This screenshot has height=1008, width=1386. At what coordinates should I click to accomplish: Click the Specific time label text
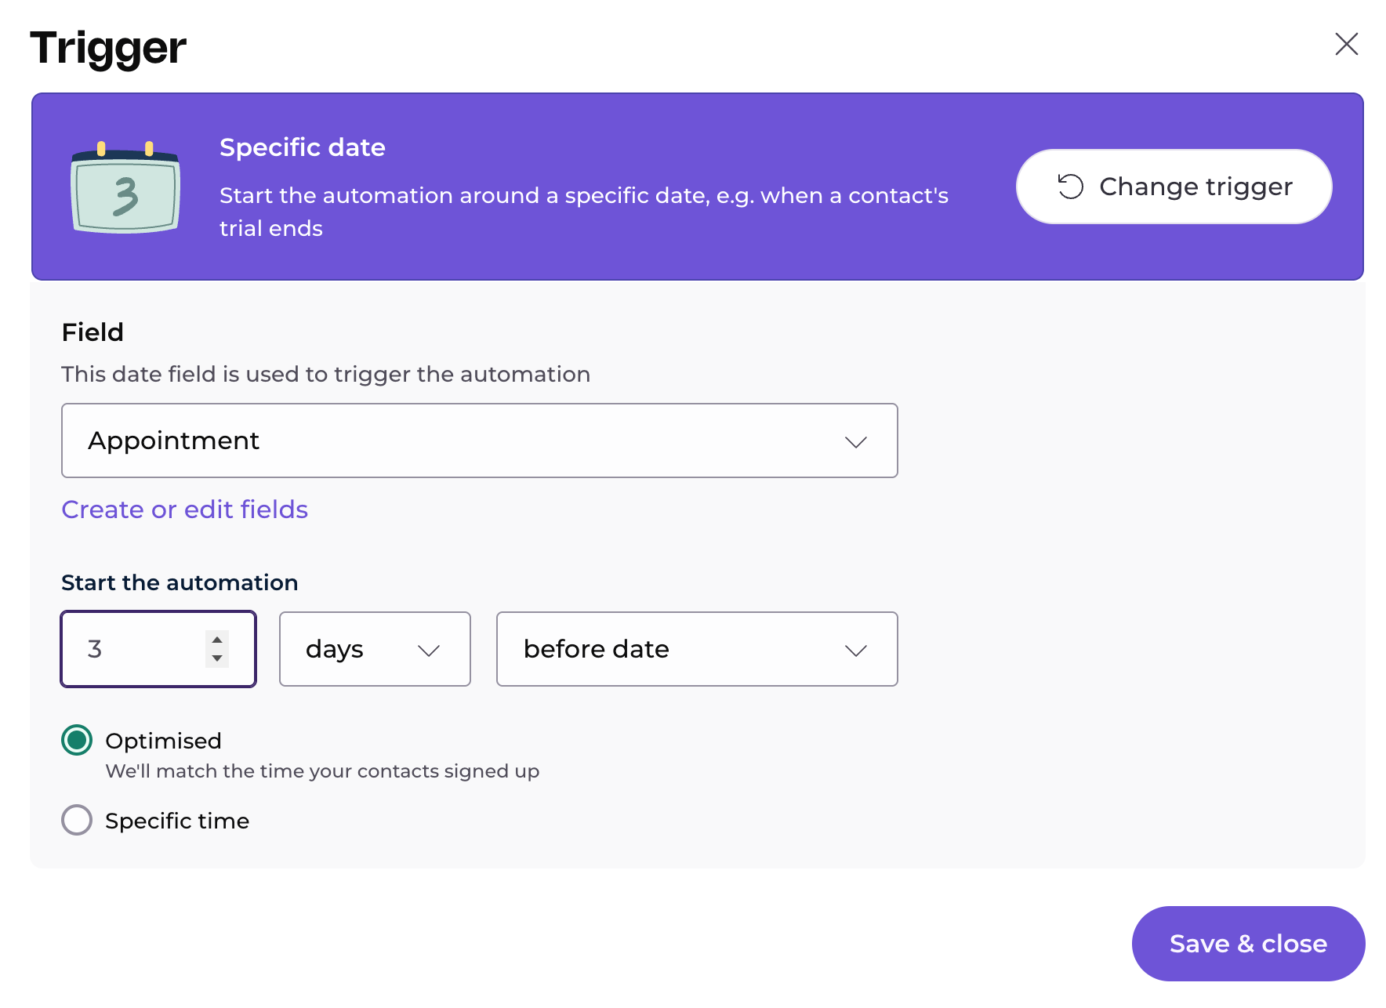pos(177,821)
